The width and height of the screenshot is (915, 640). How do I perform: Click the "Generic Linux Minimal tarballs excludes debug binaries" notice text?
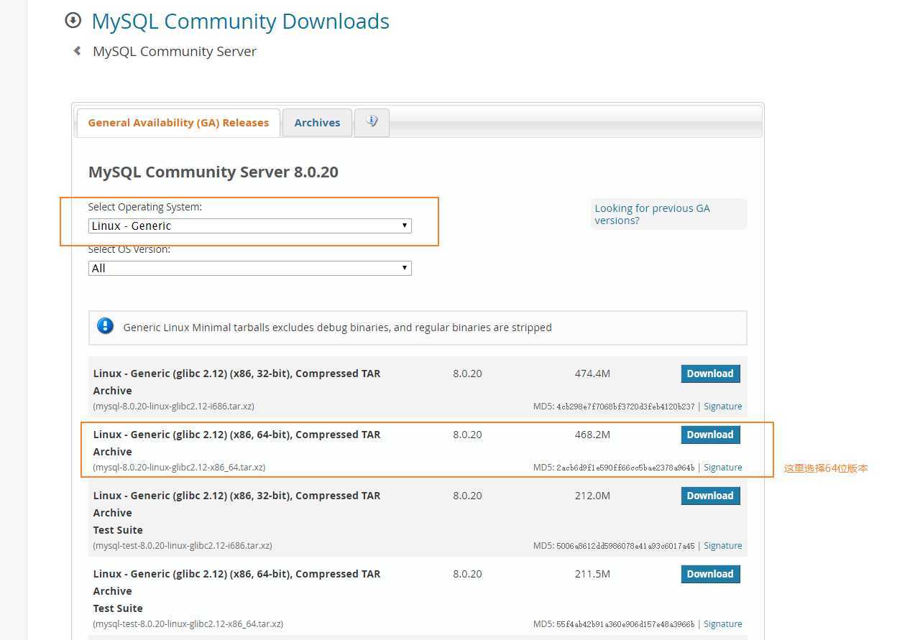(x=338, y=328)
